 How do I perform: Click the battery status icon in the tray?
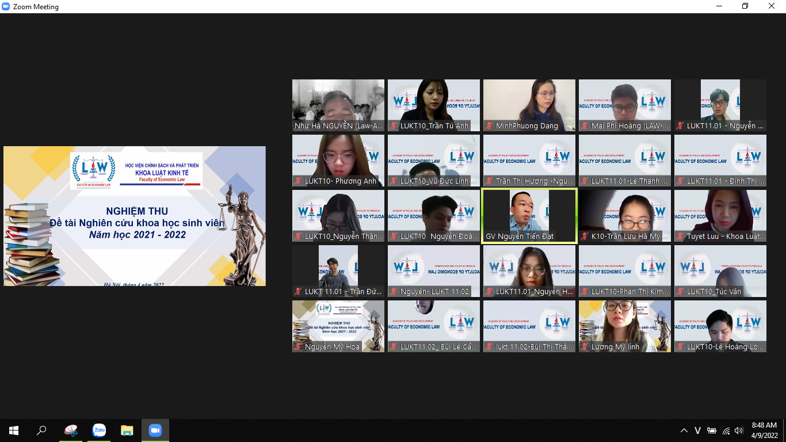712,430
